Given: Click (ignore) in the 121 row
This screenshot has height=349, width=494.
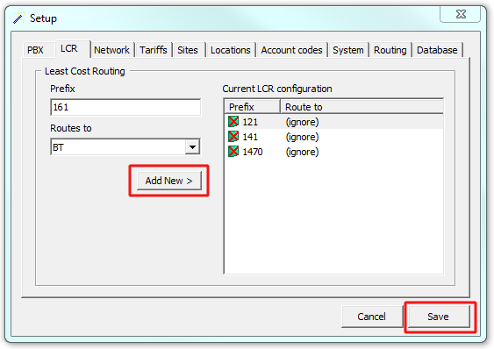Looking at the screenshot, I should (x=302, y=122).
